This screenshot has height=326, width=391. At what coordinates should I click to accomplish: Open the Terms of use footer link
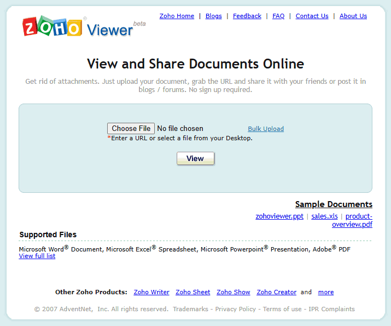point(282,309)
